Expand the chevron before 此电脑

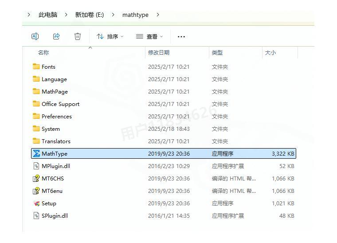(29, 15)
